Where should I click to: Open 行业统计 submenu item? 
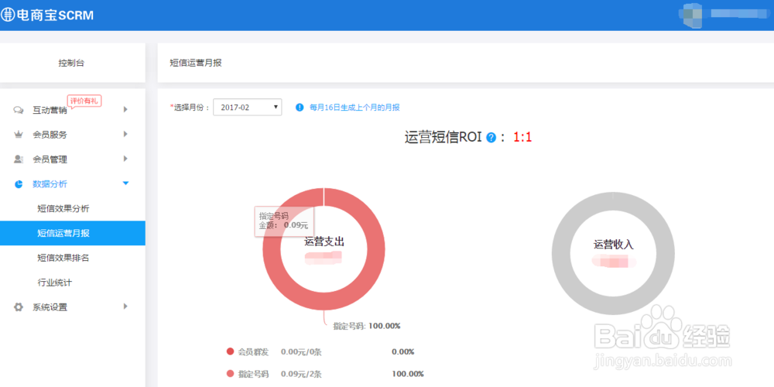[x=55, y=283]
